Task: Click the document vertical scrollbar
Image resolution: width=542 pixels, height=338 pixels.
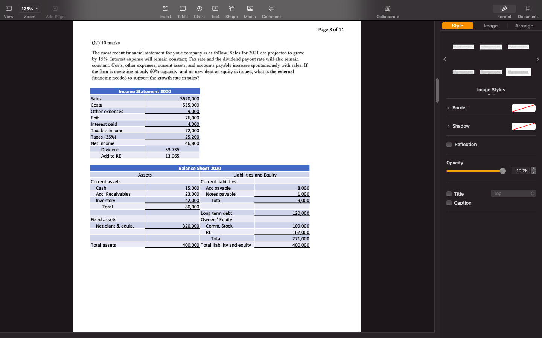Action: click(437, 91)
